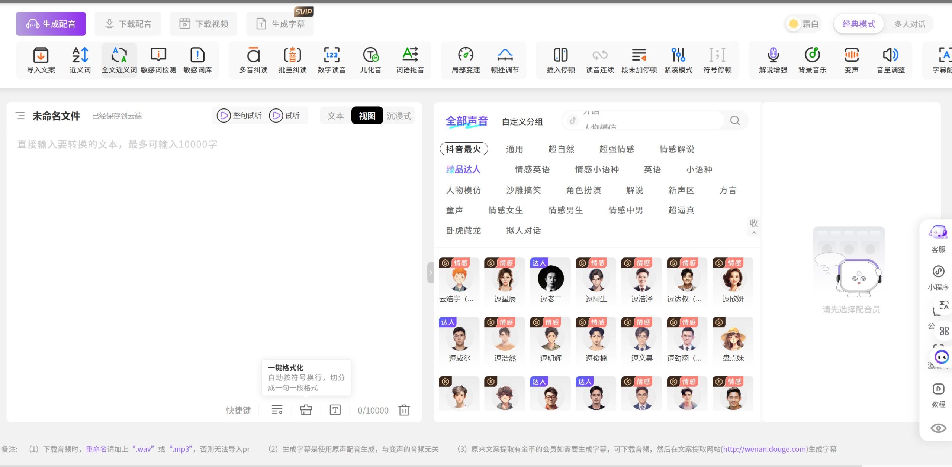Click the 插入停顿 insert pause icon
Image resolution: width=952 pixels, height=467 pixels.
tap(560, 60)
